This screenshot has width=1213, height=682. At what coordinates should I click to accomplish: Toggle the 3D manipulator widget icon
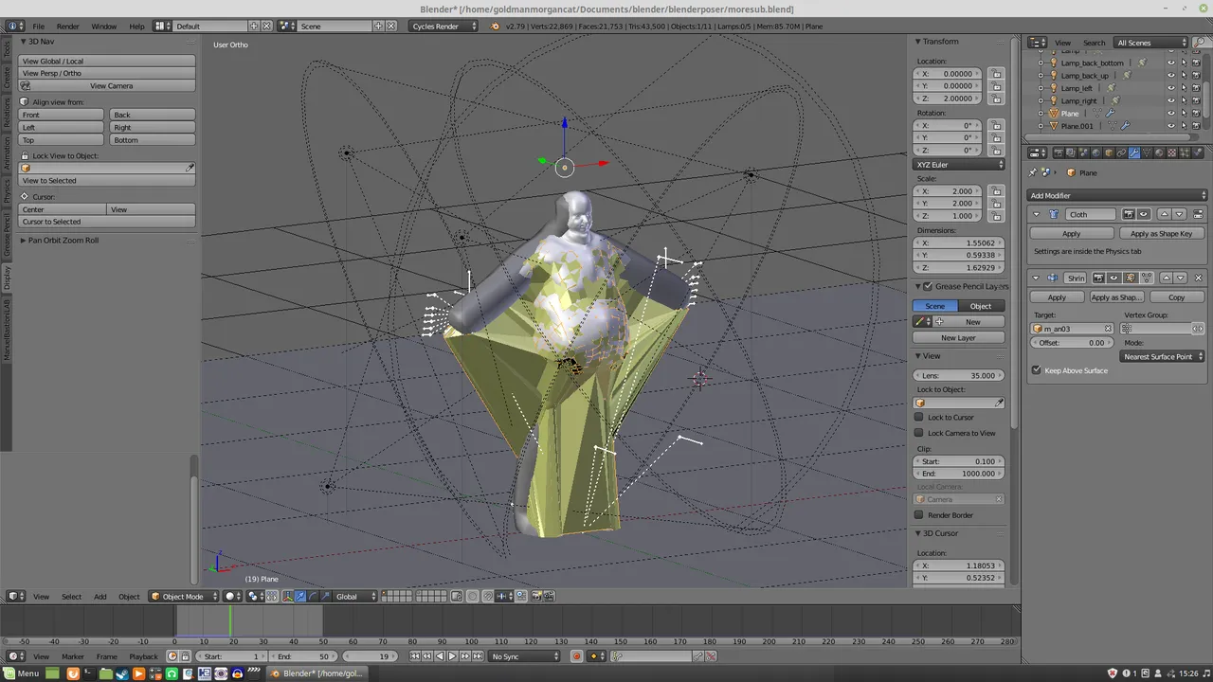click(286, 596)
